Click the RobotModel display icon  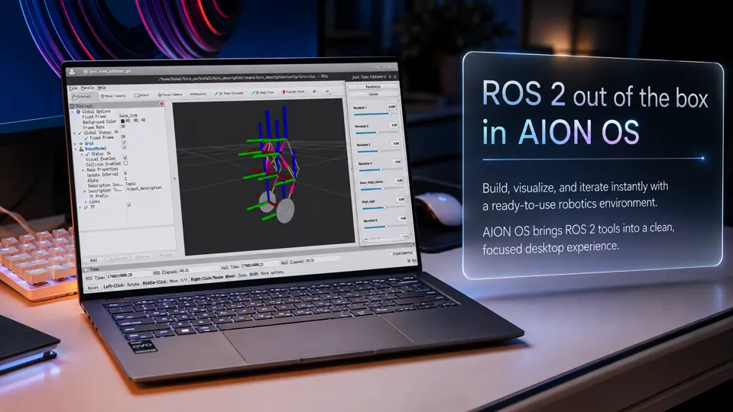(81, 149)
